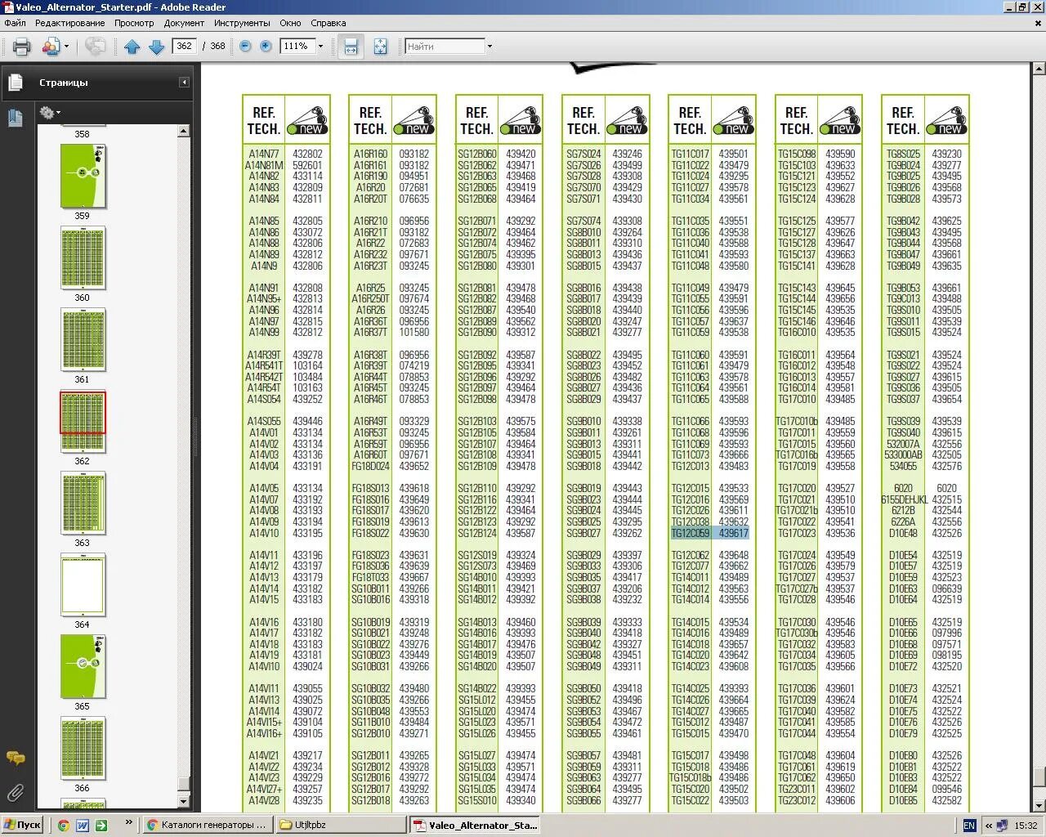Viewport: 1046px width, 837px height.
Task: Click reference 6155DEHJKL
Action: click(903, 499)
